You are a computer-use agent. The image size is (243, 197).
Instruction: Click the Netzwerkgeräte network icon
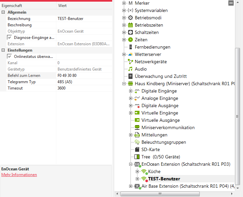130,62
